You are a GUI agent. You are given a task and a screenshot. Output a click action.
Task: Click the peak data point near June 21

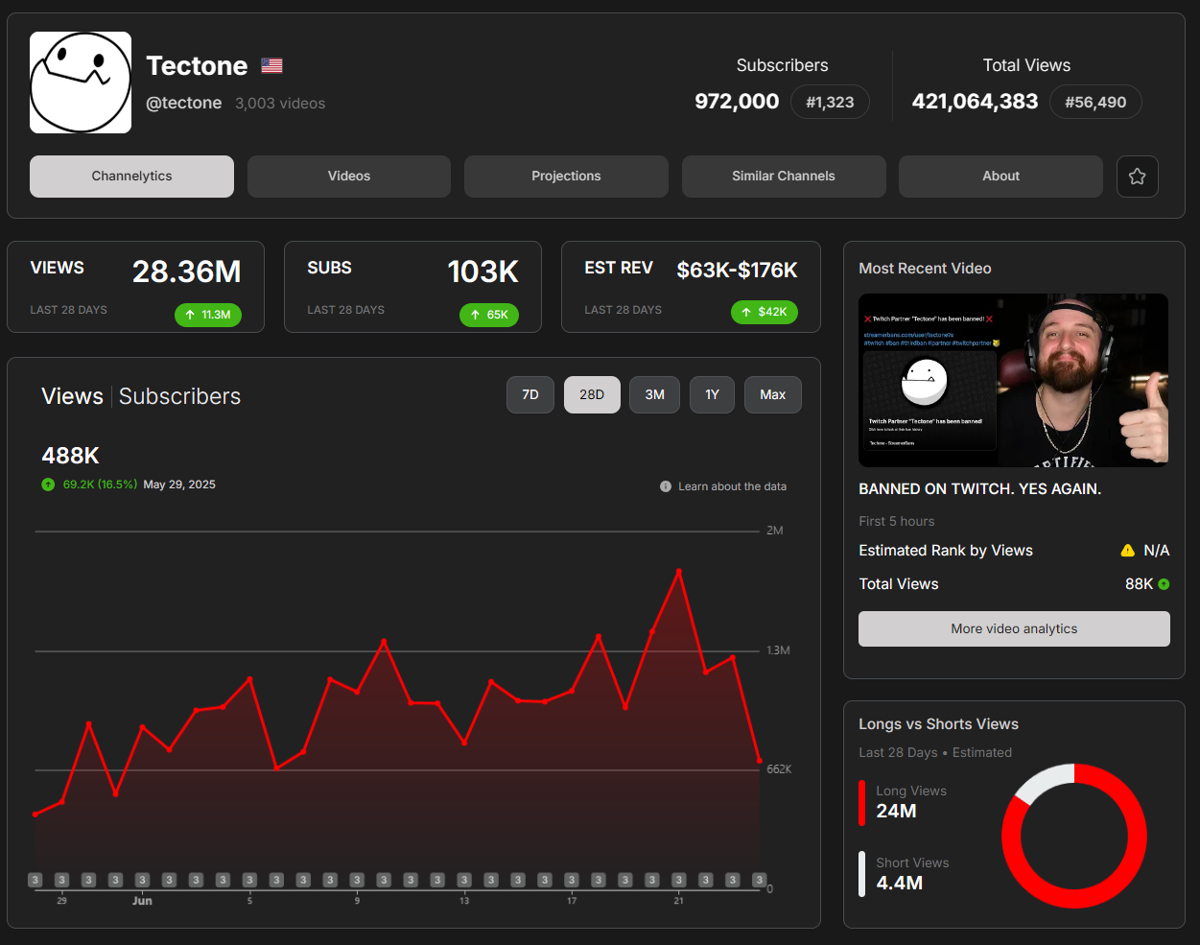(679, 572)
